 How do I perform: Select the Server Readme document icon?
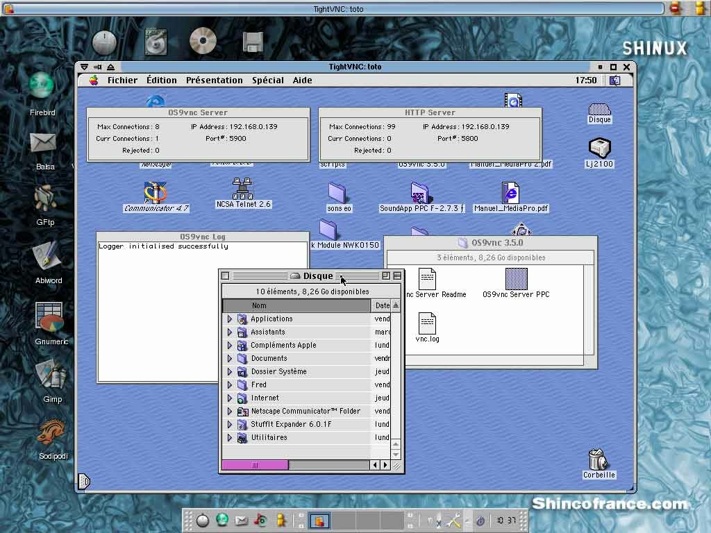pyautogui.click(x=427, y=279)
